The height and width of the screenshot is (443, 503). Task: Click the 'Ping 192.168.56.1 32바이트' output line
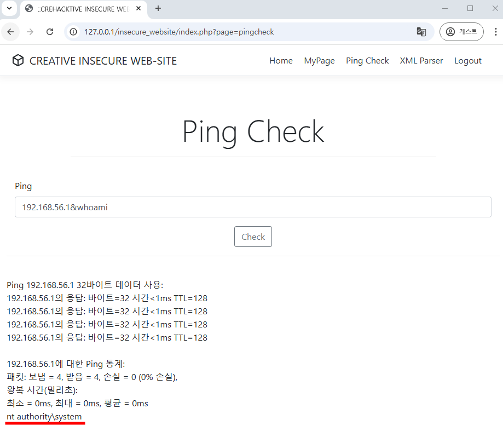85,285
